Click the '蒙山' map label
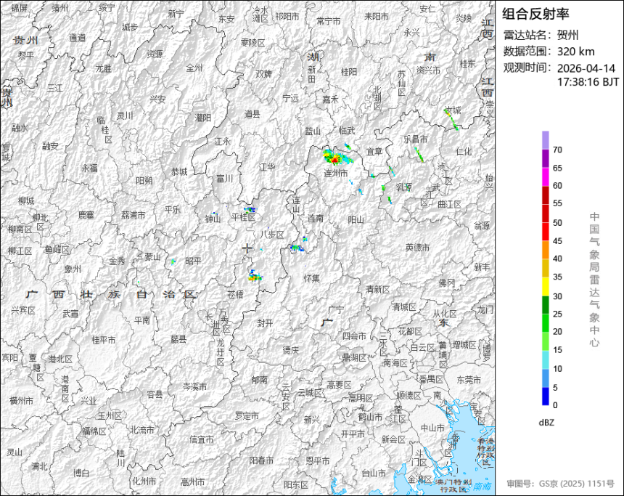This screenshot has width=624, height=496. [152, 257]
